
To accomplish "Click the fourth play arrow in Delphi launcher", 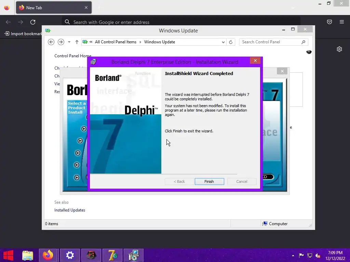I will (77, 165).
